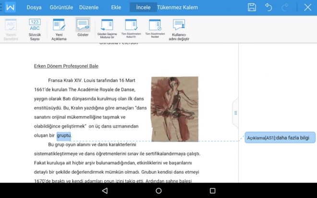This screenshot has height=198, width=317.
Task: Reject all revisions with Tüm Düzeltmeleri Reddet
Action: pos(155,28)
